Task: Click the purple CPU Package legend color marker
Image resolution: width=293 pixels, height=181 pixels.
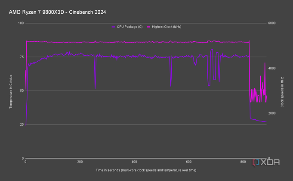Action: (x=113, y=27)
